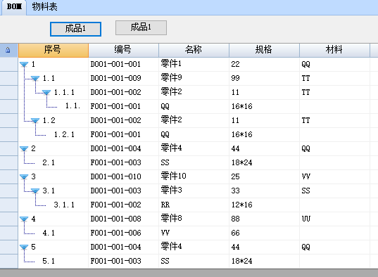Select tree item 4.1
The height and width of the screenshot is (277, 378).
[x=49, y=233]
